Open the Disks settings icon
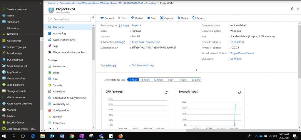This screenshot has width=301, height=140. click(50, 73)
